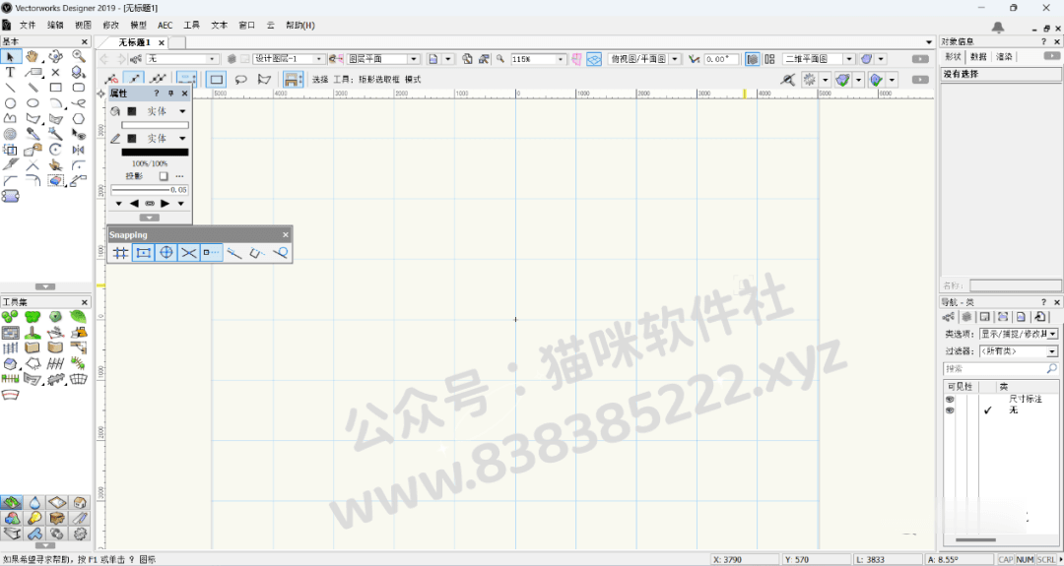Image resolution: width=1064 pixels, height=566 pixels.
Task: Open the 文件 menu
Action: click(28, 25)
